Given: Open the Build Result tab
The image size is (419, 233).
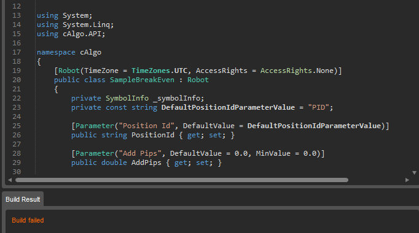Looking at the screenshot, I should [x=23, y=199].
